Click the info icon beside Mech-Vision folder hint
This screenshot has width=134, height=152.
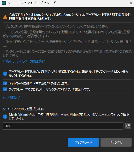5,117
